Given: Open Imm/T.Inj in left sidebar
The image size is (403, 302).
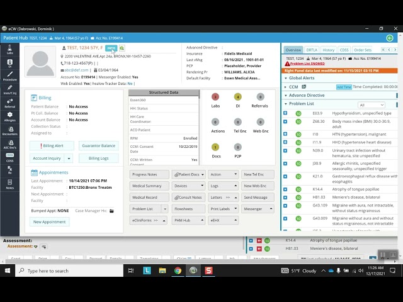Looking at the screenshot, I should click(x=10, y=89).
